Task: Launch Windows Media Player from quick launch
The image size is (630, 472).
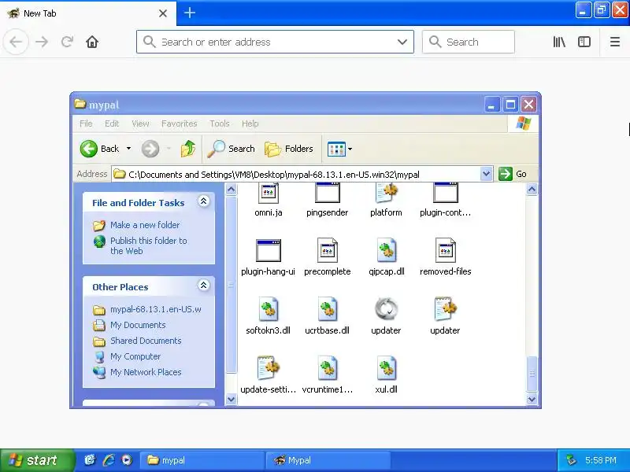Action: tap(127, 460)
